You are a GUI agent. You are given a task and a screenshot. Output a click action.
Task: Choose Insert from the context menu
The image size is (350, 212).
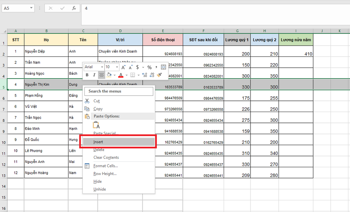[x=119, y=142]
